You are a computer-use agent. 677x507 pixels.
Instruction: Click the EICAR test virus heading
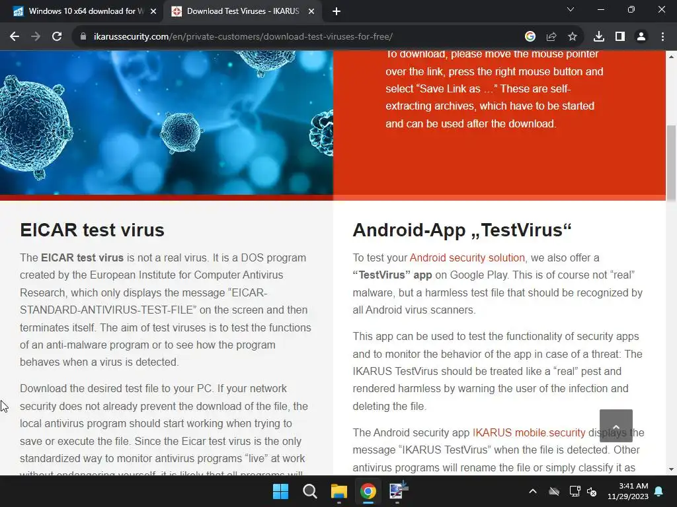pos(92,230)
